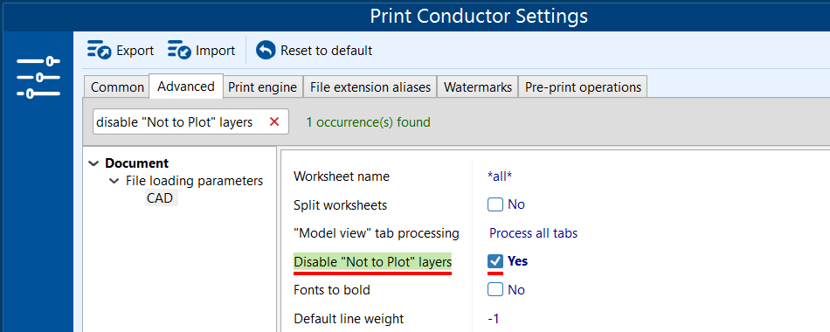The height and width of the screenshot is (332, 830).
Task: Click the Export label in the toolbar
Action: click(135, 51)
